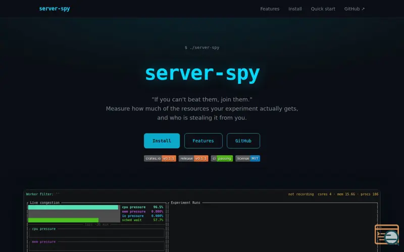Click the 'cpu pressure 96.5%' legend row

(x=142, y=207)
